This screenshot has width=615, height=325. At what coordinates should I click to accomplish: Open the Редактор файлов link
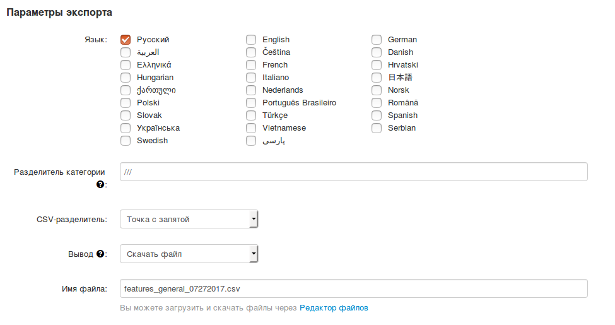click(x=334, y=308)
